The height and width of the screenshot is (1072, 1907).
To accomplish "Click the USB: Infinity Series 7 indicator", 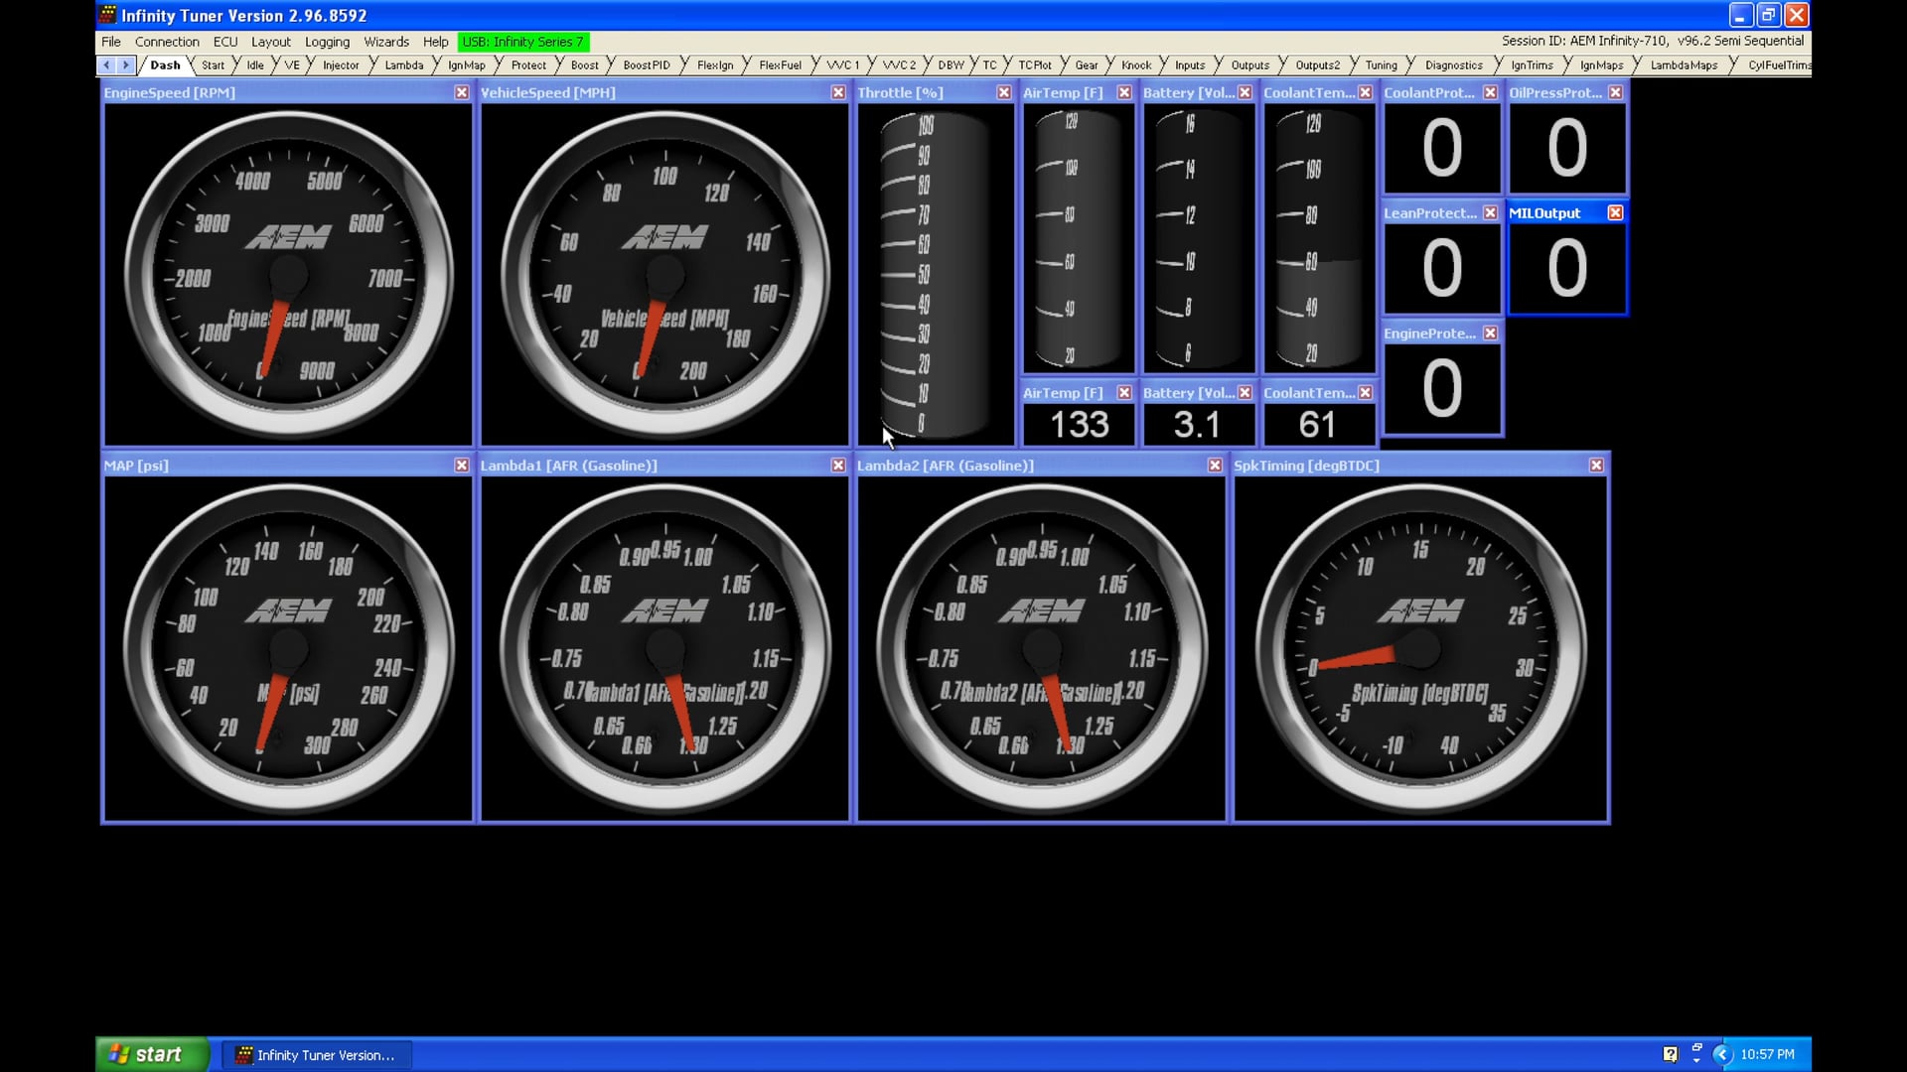I will 523,42.
